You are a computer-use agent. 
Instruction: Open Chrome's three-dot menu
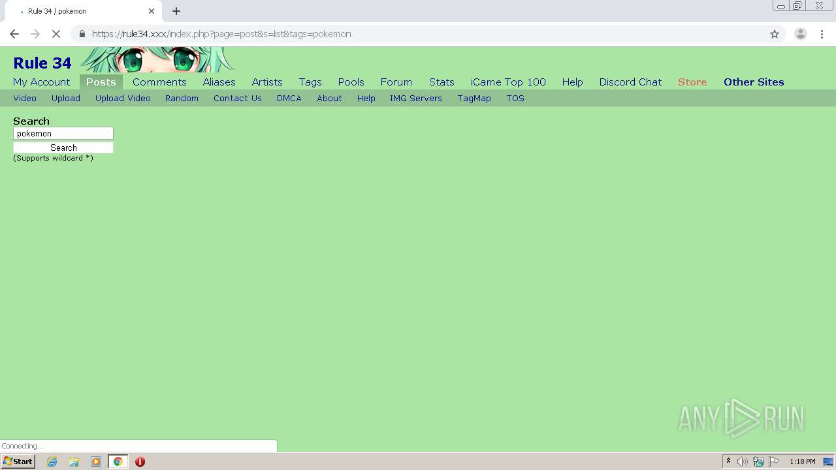[822, 34]
